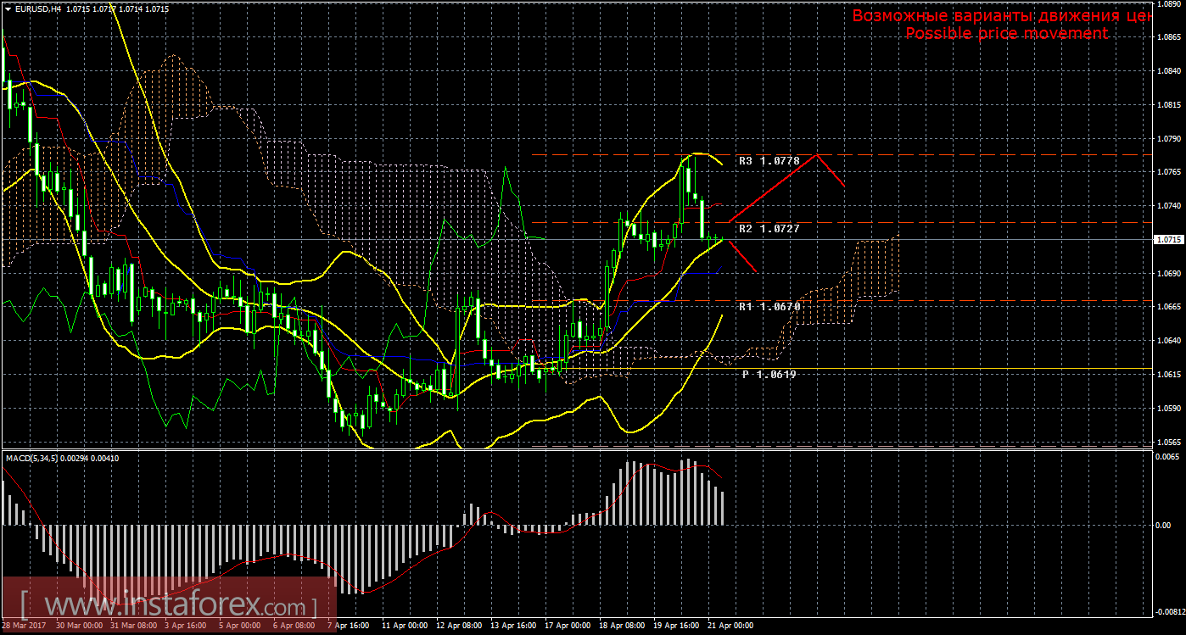Click the R3 1.0778 resistance label
Image resolution: width=1186 pixels, height=635 pixels.
[x=769, y=160]
